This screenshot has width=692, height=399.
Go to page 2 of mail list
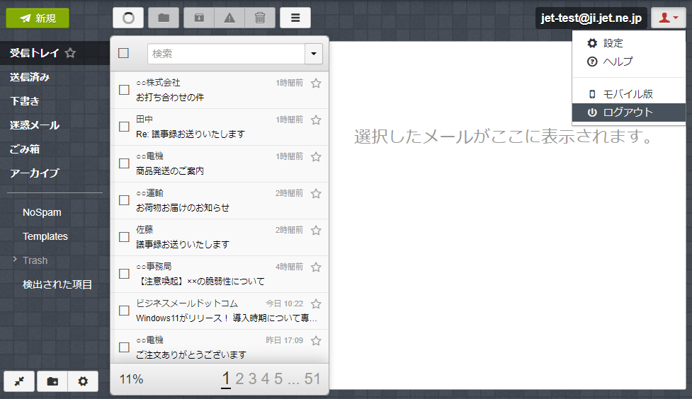click(x=239, y=379)
